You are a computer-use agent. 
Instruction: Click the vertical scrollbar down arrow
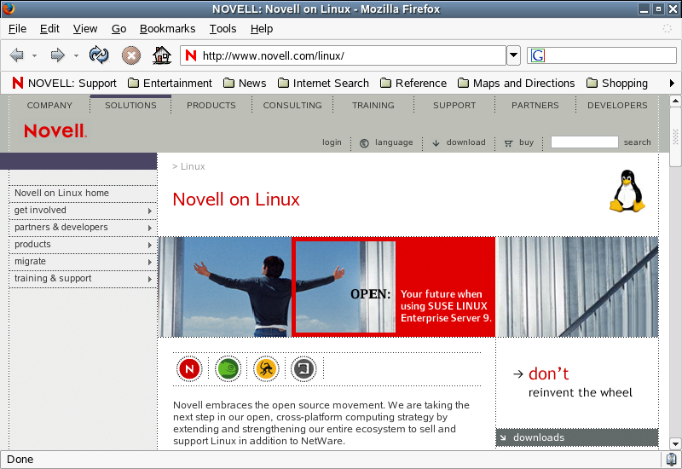point(675,444)
